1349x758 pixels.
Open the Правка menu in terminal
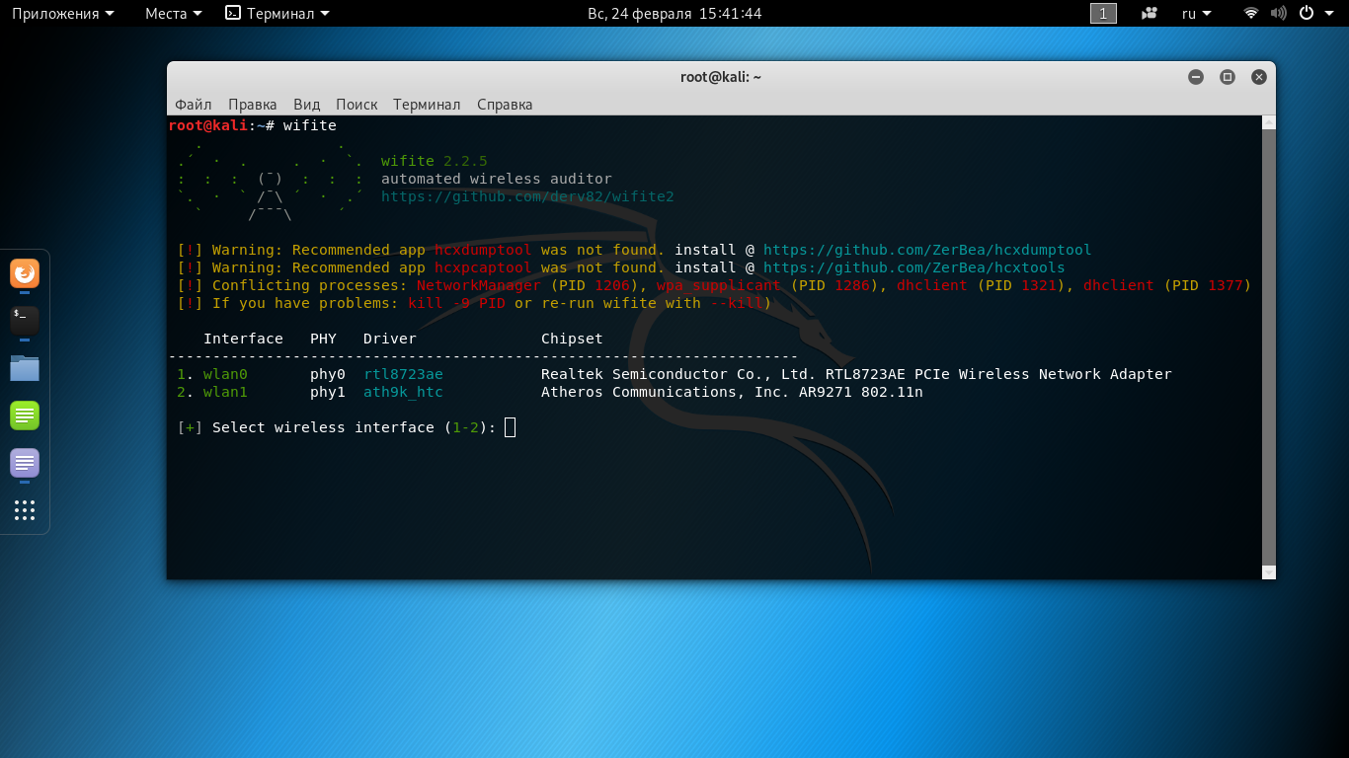pos(252,105)
